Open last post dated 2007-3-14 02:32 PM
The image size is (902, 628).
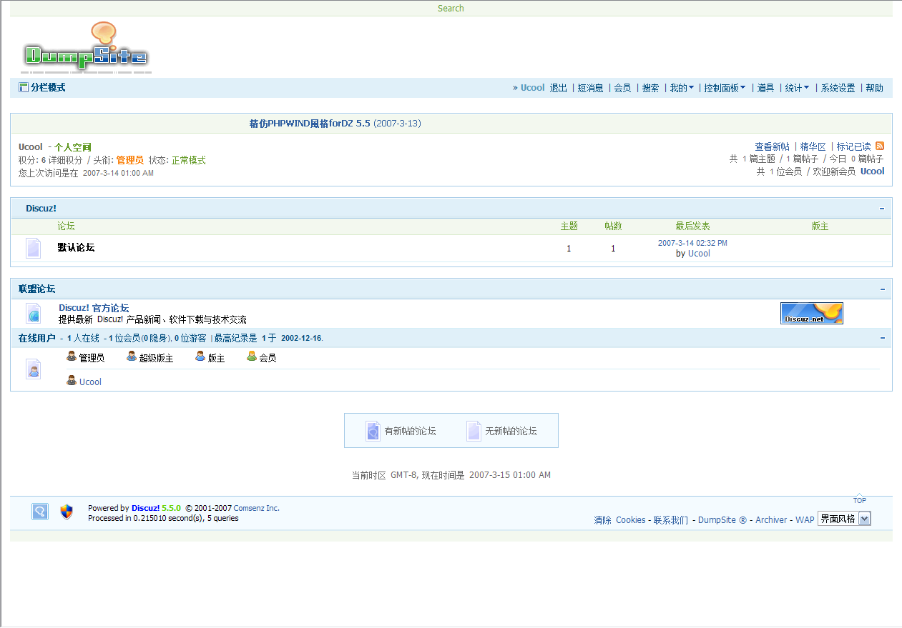[x=692, y=243]
